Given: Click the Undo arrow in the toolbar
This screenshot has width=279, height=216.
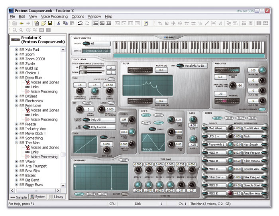Looking at the screenshot, I should point(80,23).
